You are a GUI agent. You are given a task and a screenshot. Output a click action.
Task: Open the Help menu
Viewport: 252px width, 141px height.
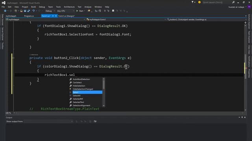pos(107,7)
